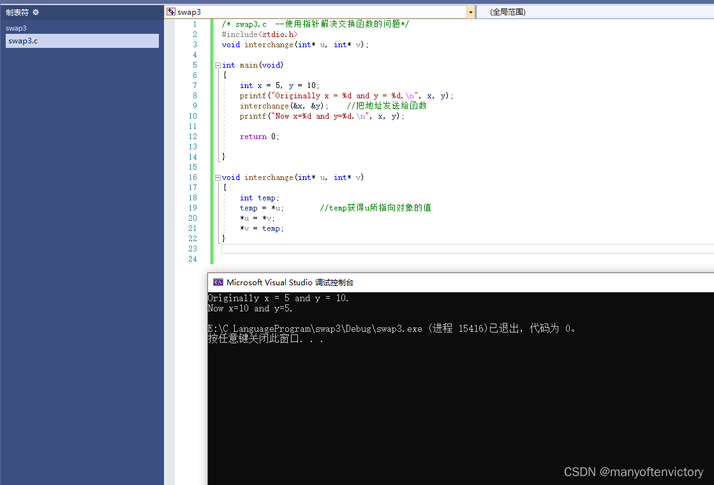Click the comment //temp获得u所指向对象的值

(376, 207)
